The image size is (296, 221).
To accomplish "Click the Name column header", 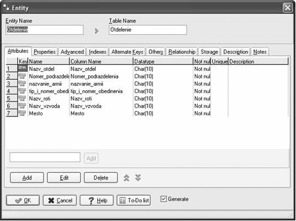I will tap(49, 61).
